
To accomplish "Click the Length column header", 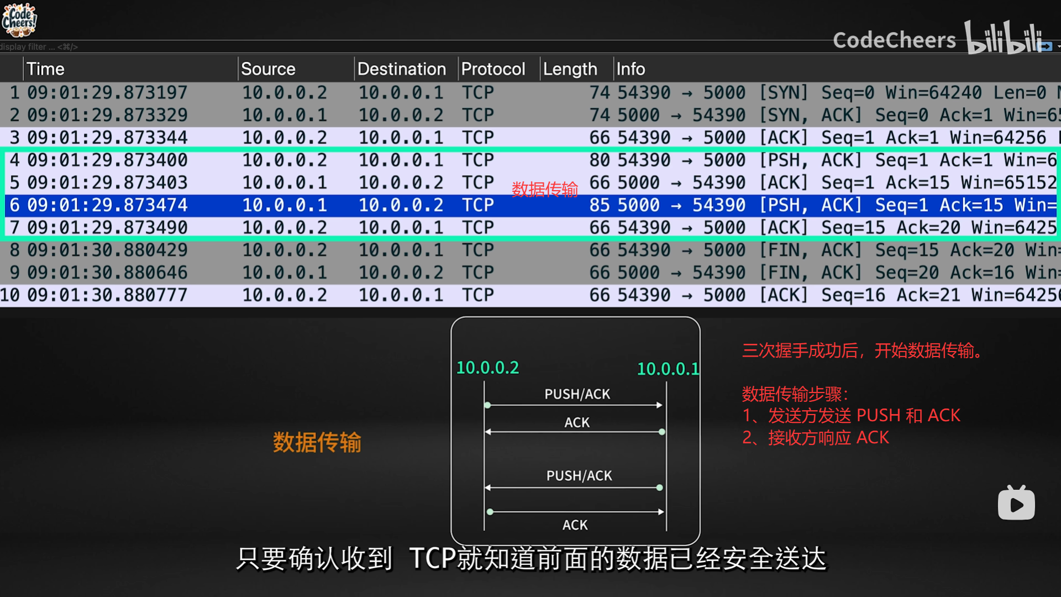I will (x=570, y=69).
